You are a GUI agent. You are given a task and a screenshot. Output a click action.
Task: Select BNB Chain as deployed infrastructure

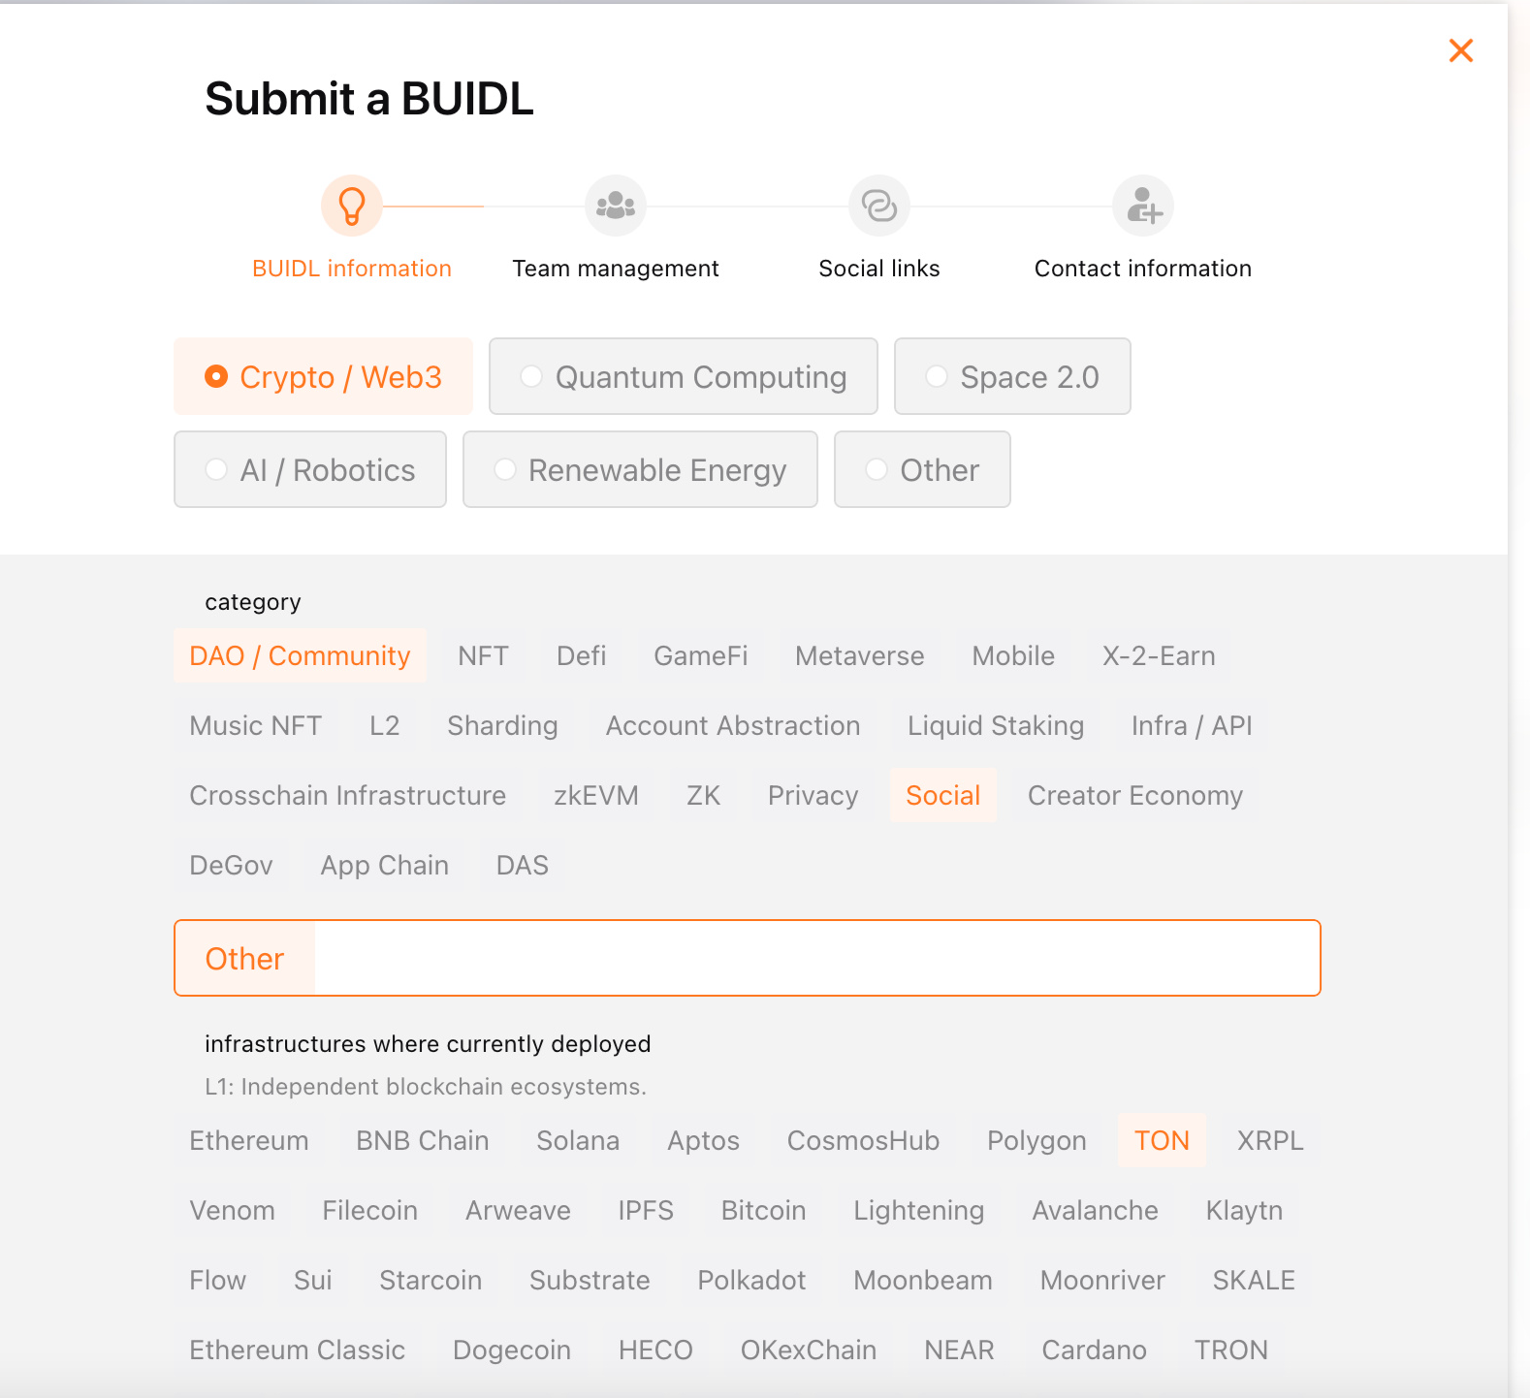tap(423, 1140)
